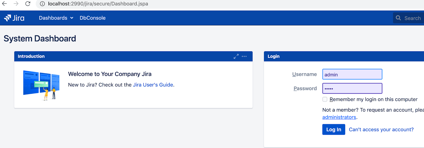The height and width of the screenshot is (148, 424).
Task: Click the Password label
Action: [x=305, y=88]
